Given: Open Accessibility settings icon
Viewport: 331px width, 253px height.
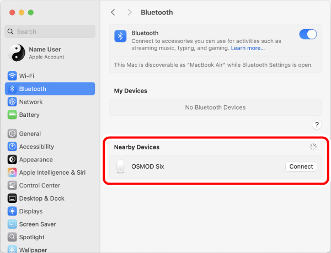Looking at the screenshot, I should click(x=12, y=147).
